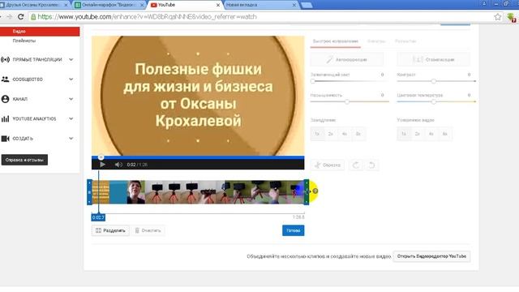The width and height of the screenshot is (519, 292).
Task: Click the Создать camera icon
Action: [x=5, y=139]
